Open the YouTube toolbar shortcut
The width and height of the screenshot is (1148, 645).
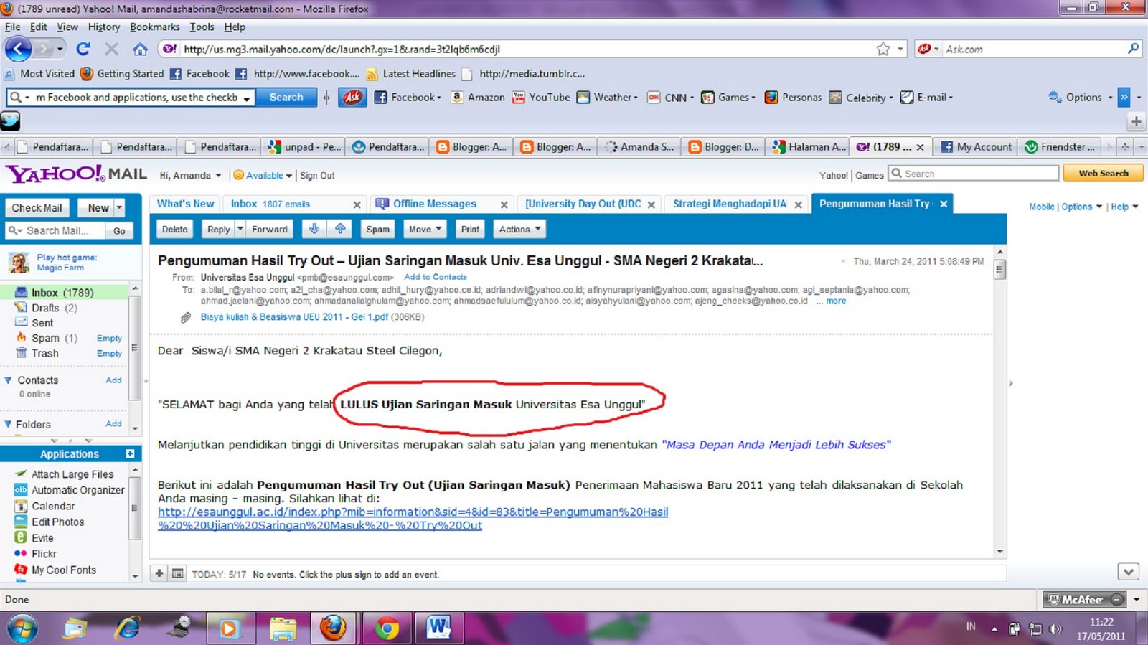coord(541,97)
